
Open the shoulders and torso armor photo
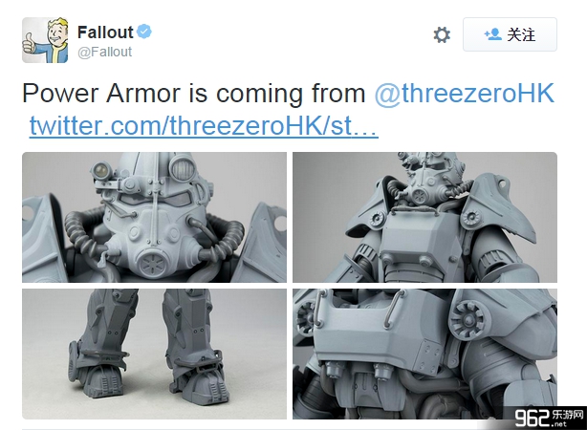coord(424,217)
